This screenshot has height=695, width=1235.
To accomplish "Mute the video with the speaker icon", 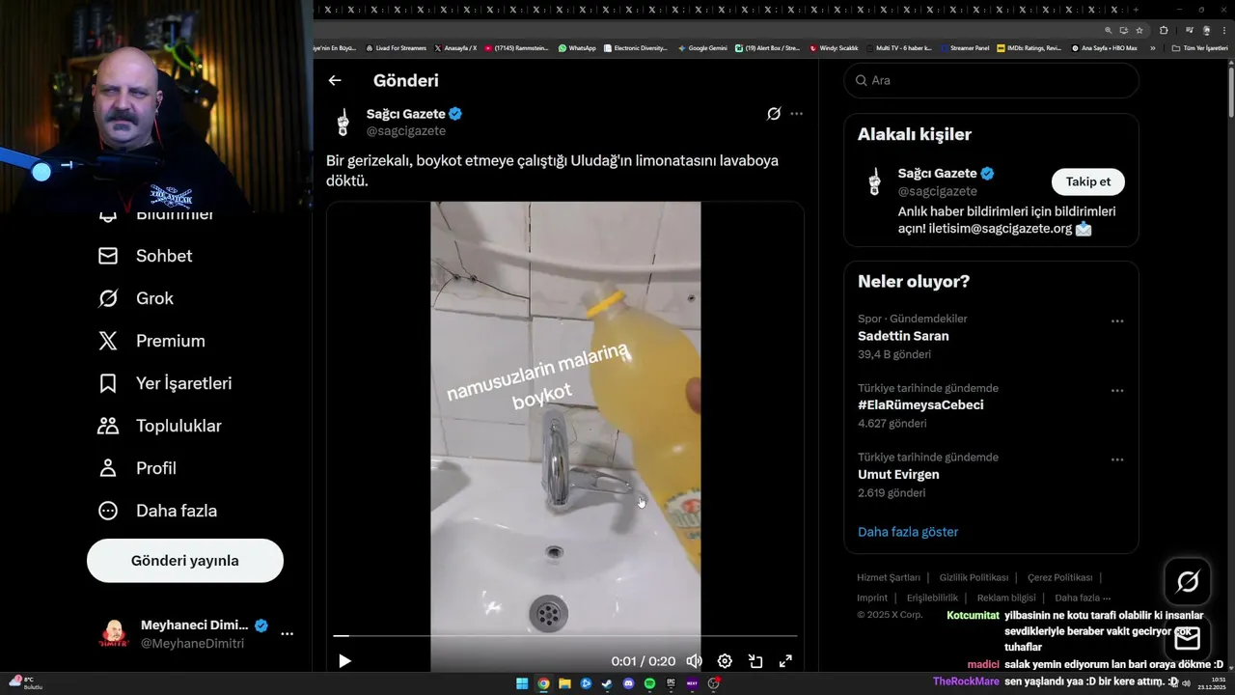I will pyautogui.click(x=694, y=661).
